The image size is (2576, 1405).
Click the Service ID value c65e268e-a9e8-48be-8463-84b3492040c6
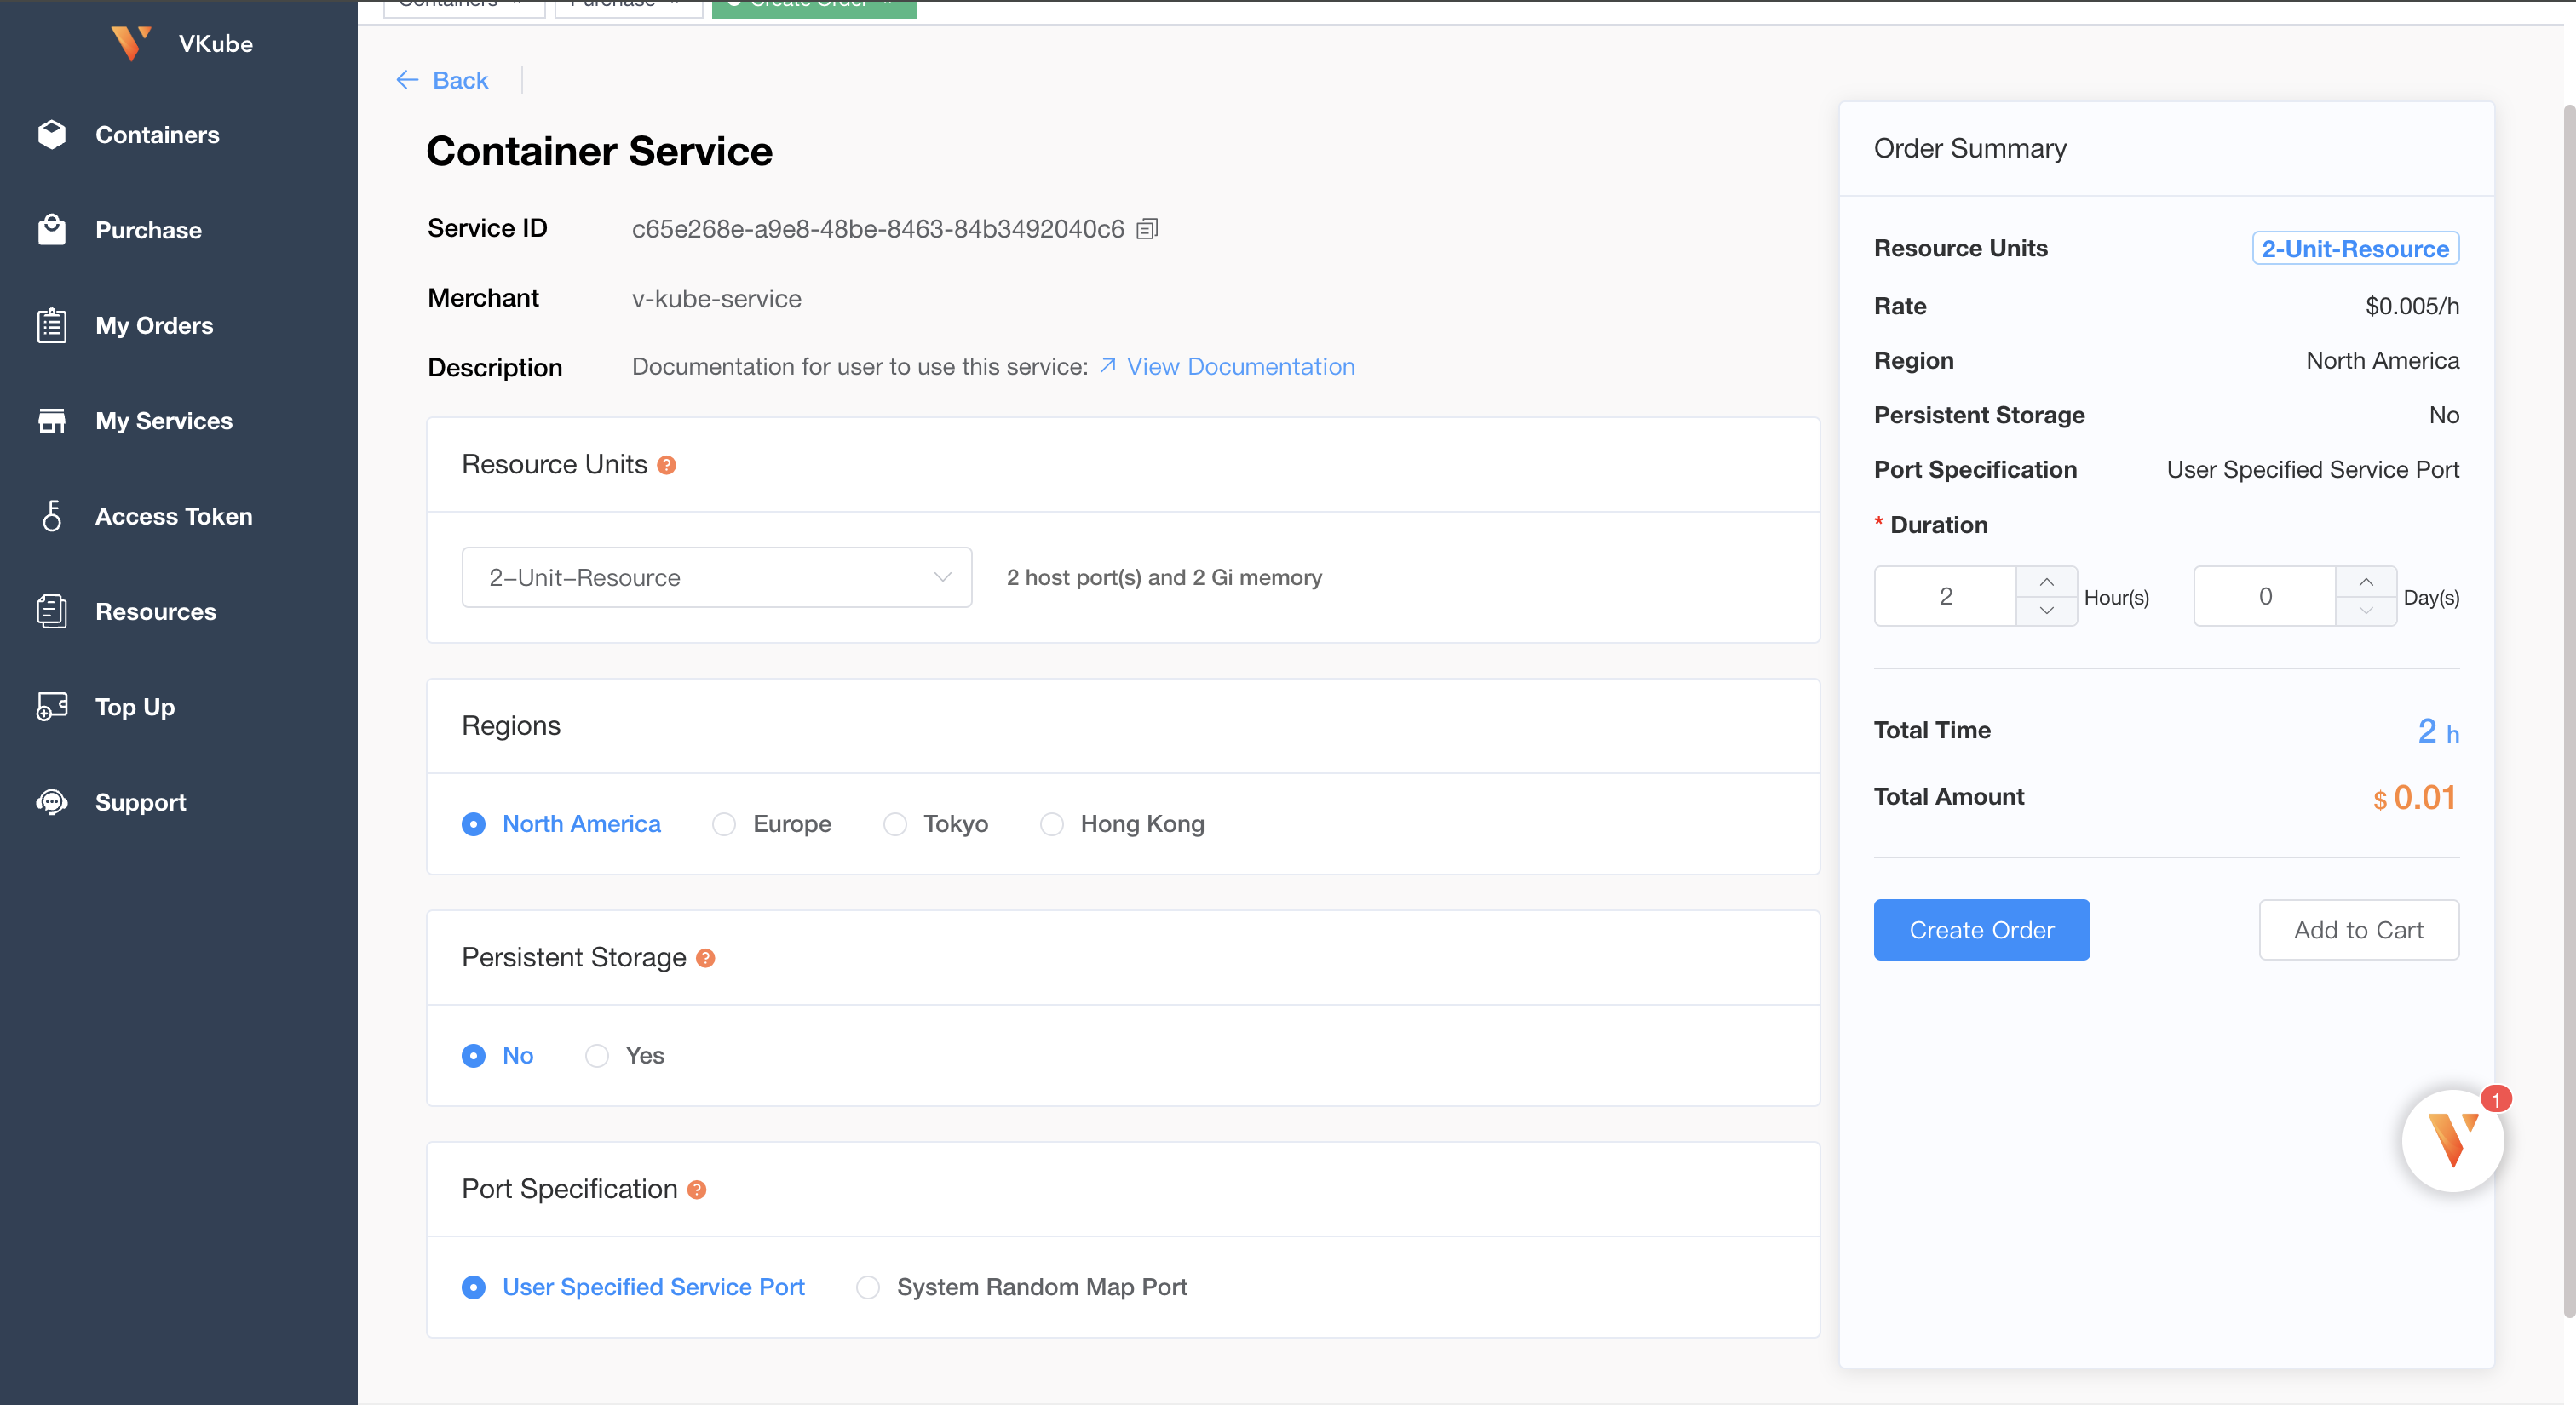(x=878, y=229)
